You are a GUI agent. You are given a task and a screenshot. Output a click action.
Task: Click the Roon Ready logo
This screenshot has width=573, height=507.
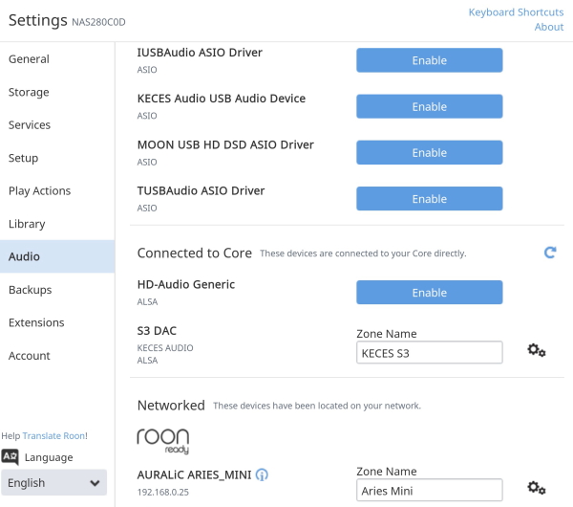163,441
